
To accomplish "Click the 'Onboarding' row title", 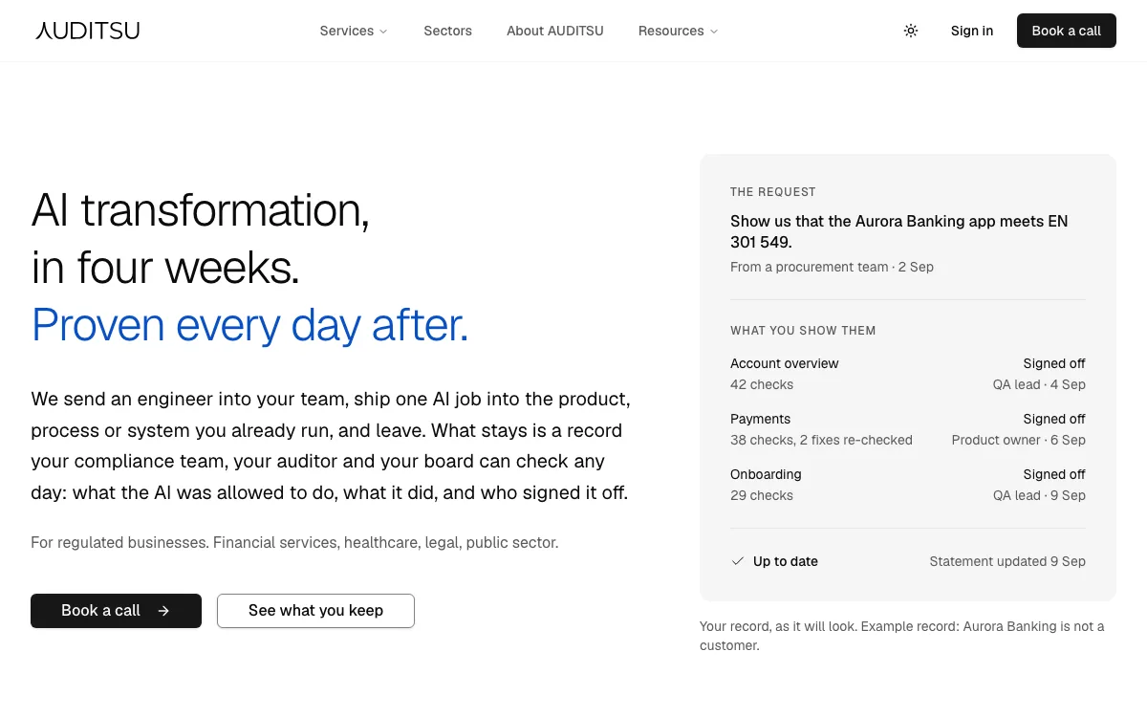I will click(x=766, y=474).
